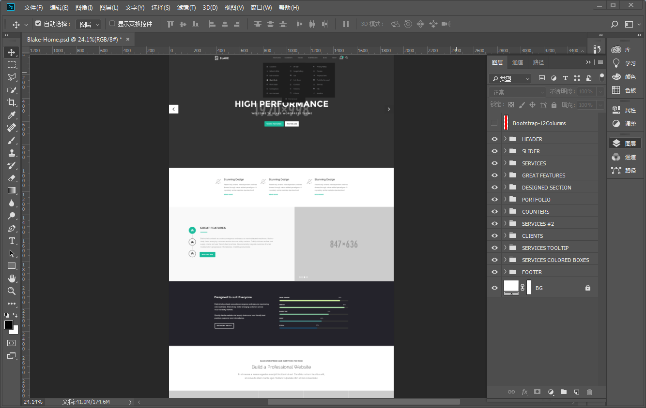Click the foreground color swatch
This screenshot has height=408, width=646.
(8, 325)
